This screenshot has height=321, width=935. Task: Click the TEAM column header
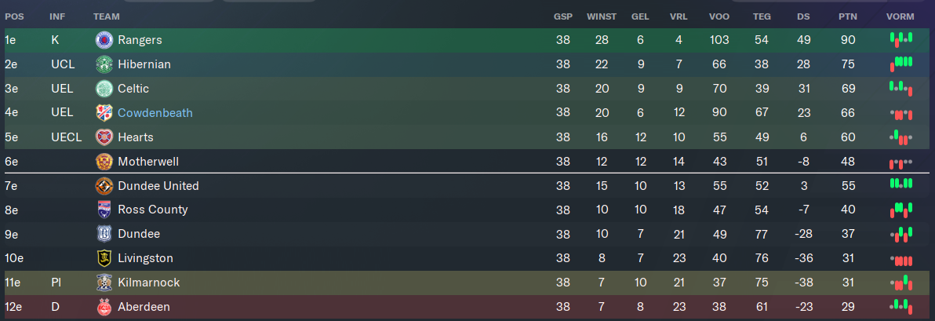pos(106,16)
